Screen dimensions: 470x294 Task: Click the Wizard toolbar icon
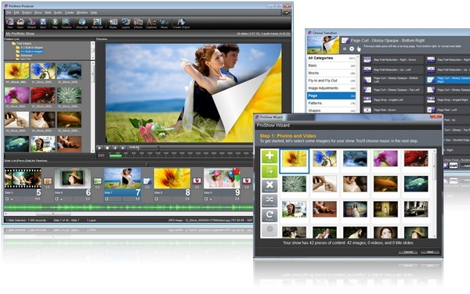(x=31, y=23)
